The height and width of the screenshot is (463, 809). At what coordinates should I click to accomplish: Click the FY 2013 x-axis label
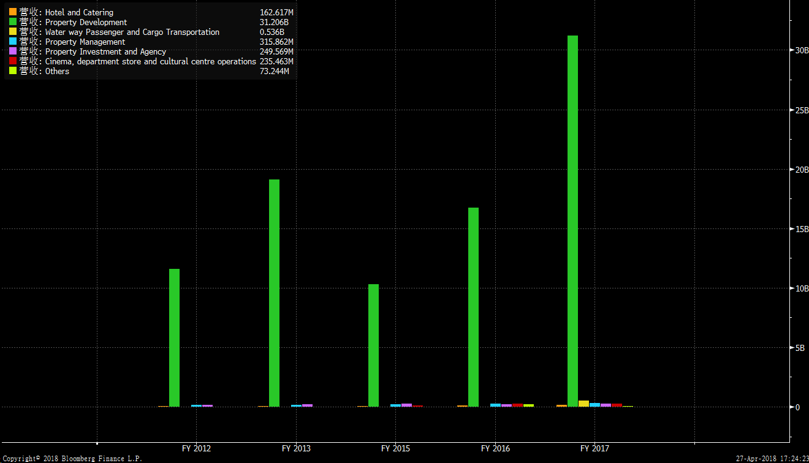[296, 448]
